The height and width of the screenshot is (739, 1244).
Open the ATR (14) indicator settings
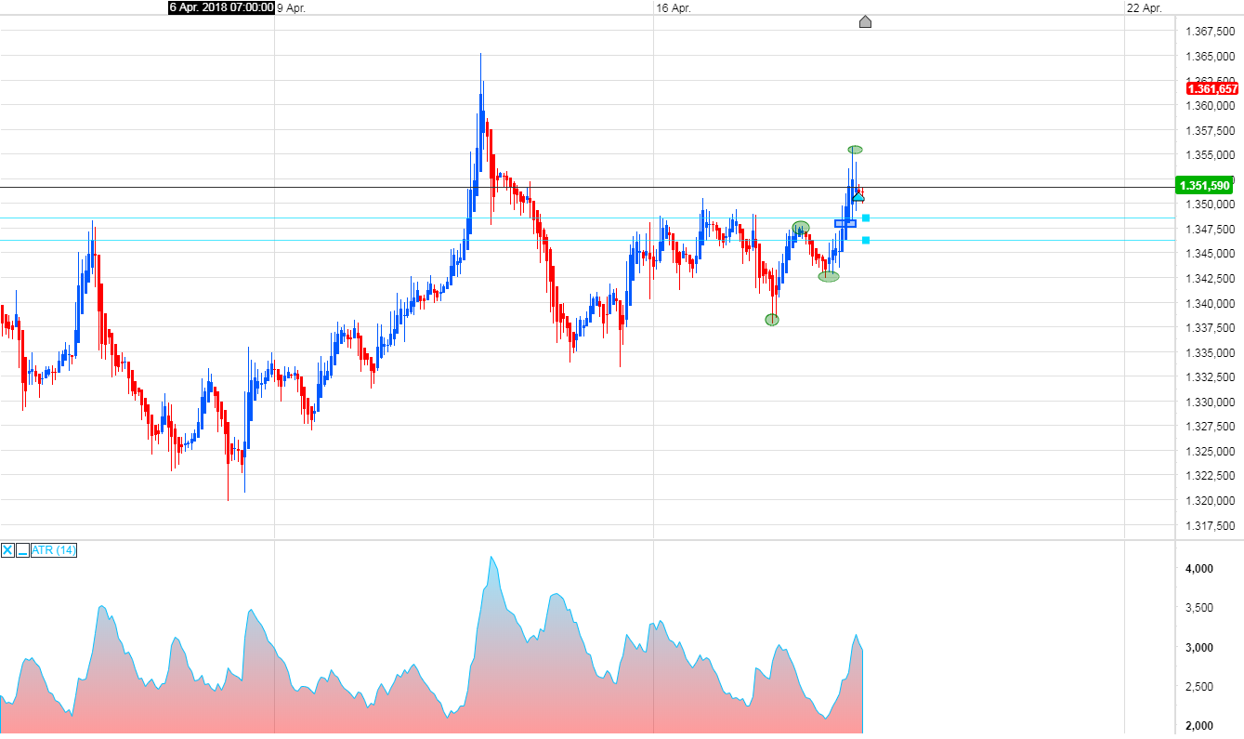(x=53, y=550)
